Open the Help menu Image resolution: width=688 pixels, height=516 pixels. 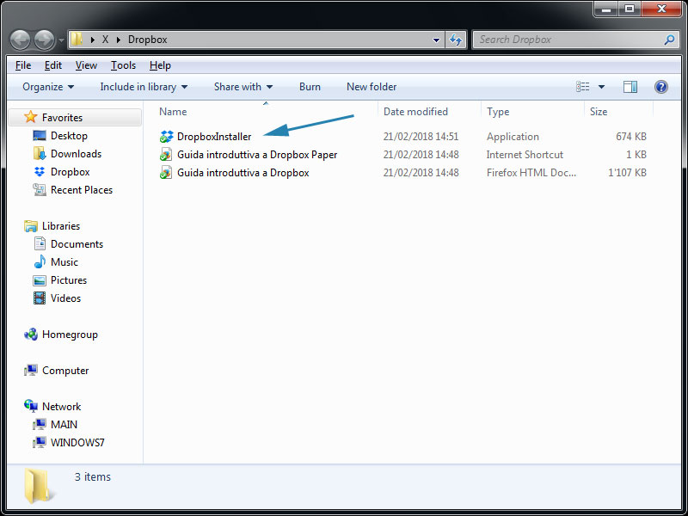160,65
